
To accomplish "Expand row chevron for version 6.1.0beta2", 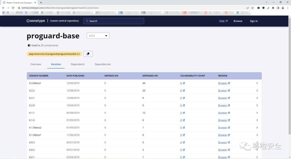I will pos(257,128).
